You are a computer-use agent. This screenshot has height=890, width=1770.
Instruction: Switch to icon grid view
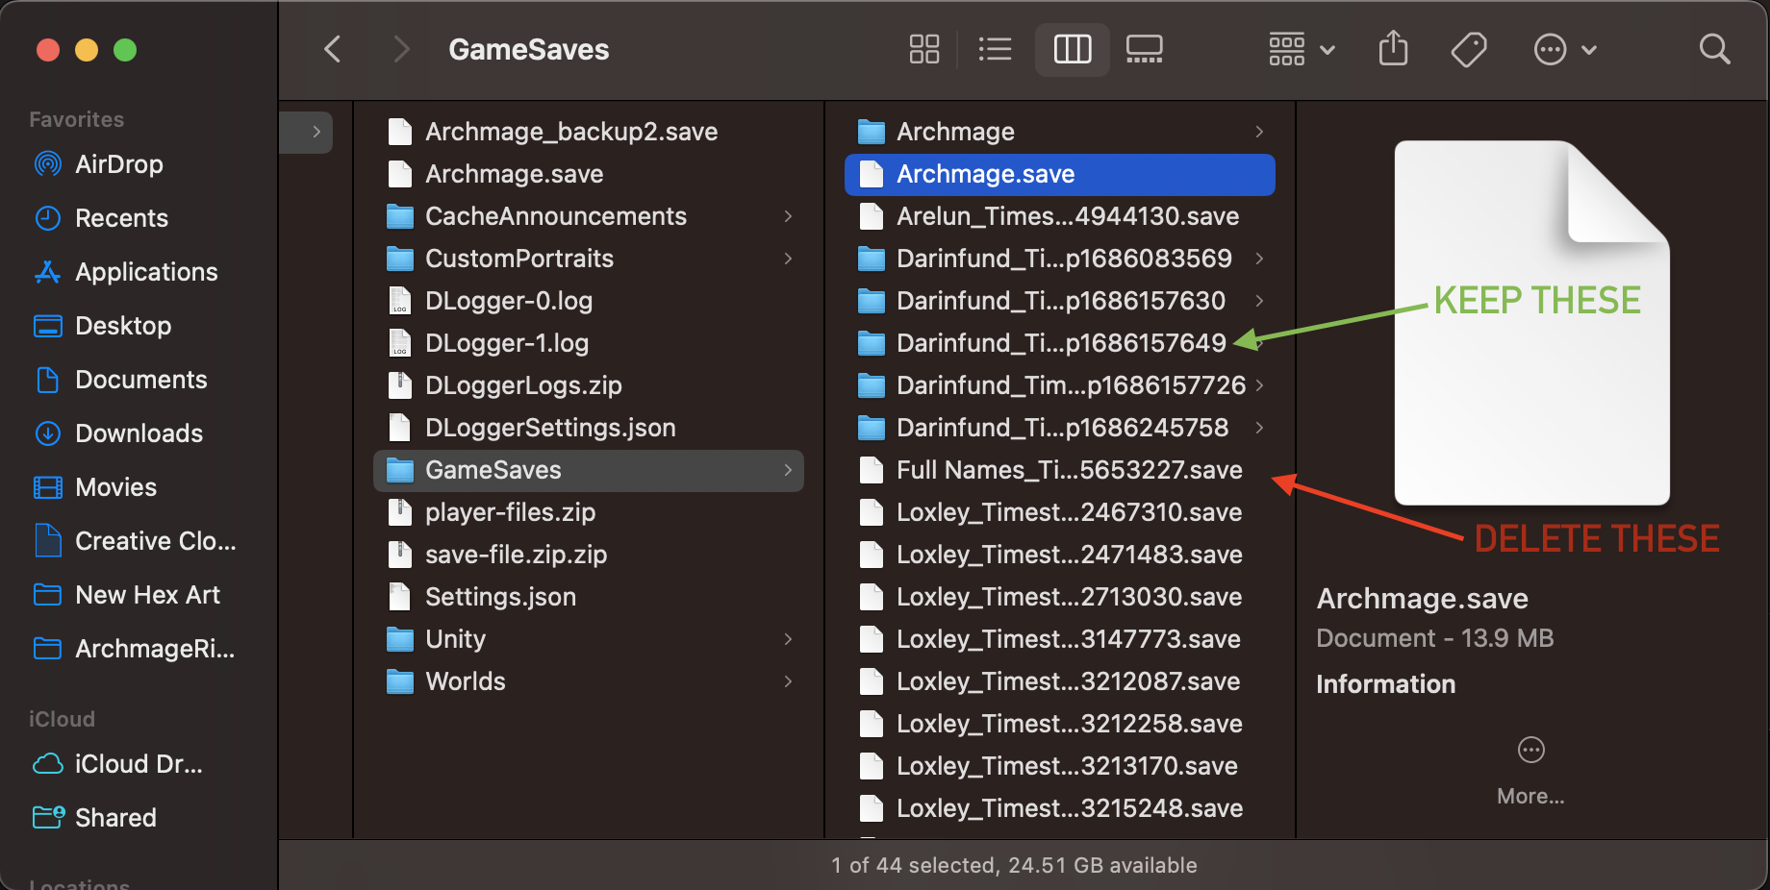[923, 49]
